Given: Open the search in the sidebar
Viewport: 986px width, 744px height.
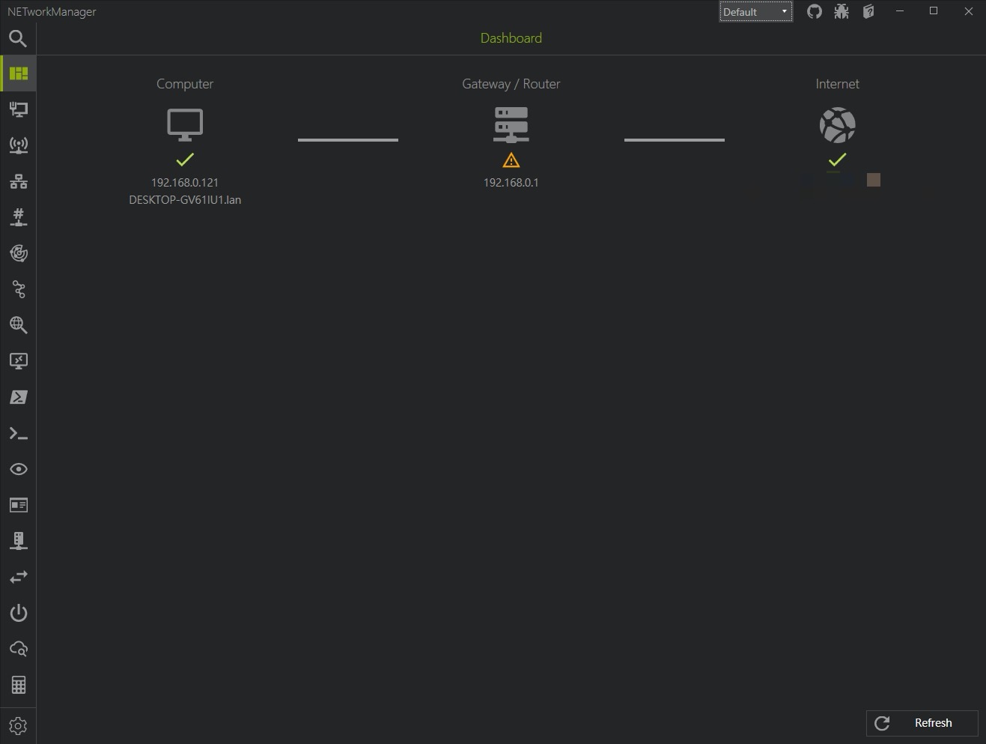Looking at the screenshot, I should pyautogui.click(x=18, y=38).
